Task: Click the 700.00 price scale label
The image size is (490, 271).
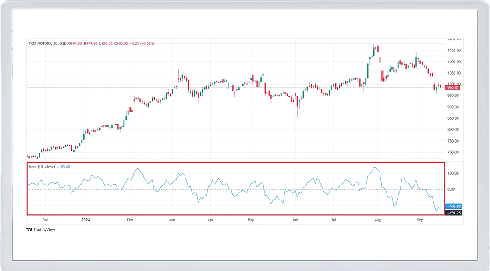Action: click(453, 153)
